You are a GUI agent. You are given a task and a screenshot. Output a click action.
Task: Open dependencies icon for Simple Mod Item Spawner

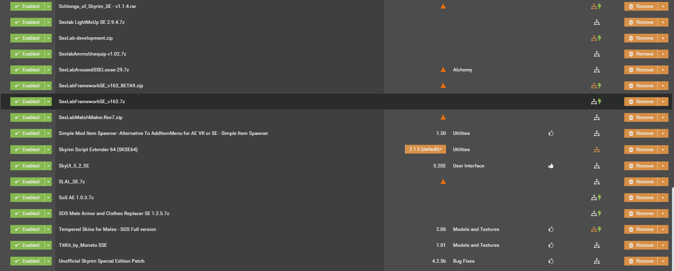click(x=596, y=133)
